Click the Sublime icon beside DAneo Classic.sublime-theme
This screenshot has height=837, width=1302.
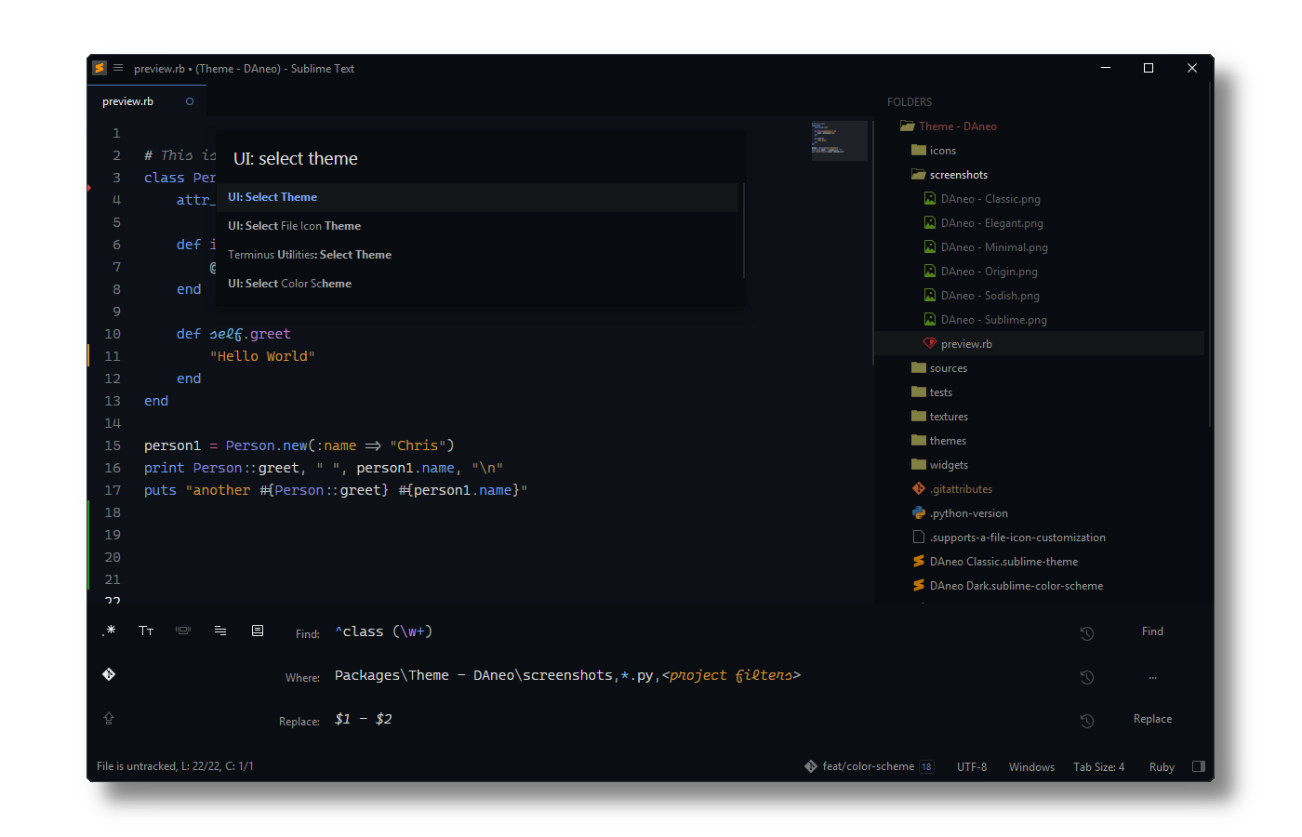(918, 562)
